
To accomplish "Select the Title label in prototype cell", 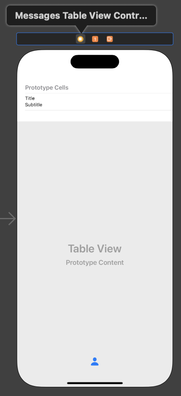I will 30,98.
